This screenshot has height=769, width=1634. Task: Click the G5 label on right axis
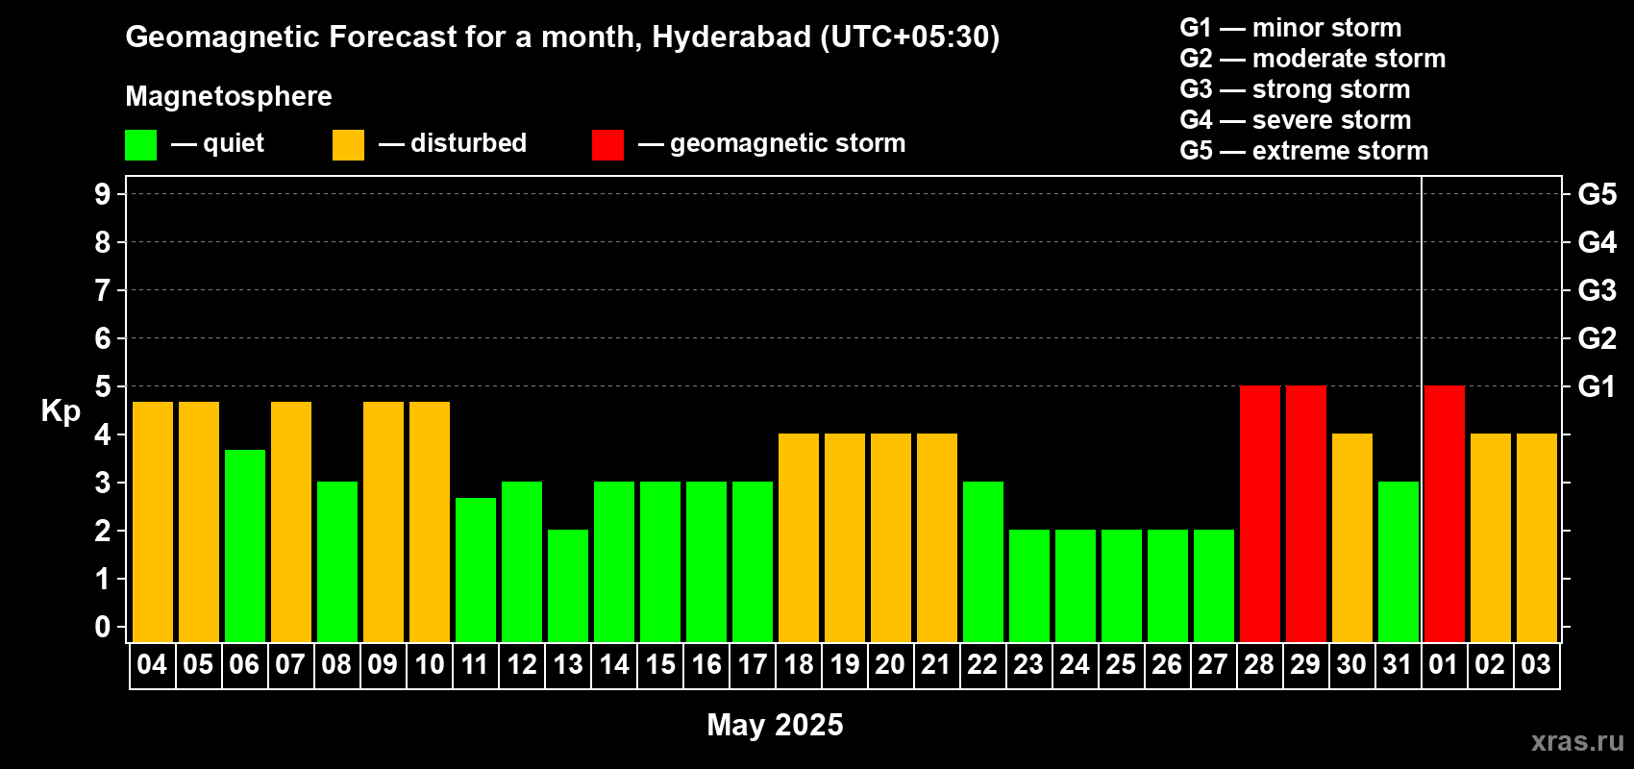click(x=1597, y=194)
